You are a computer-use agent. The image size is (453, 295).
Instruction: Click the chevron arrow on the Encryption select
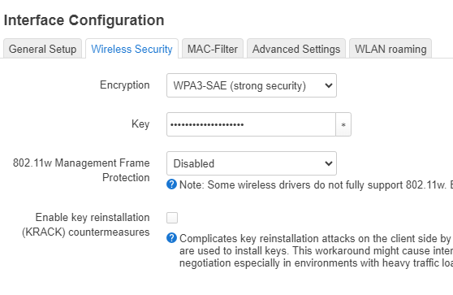point(329,85)
